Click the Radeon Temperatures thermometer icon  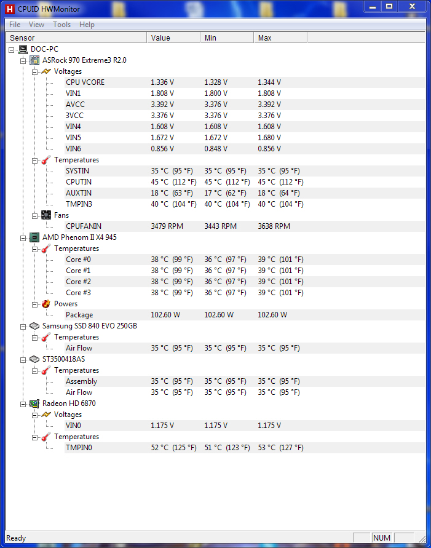46,437
